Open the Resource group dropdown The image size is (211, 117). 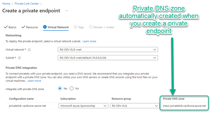134,106
